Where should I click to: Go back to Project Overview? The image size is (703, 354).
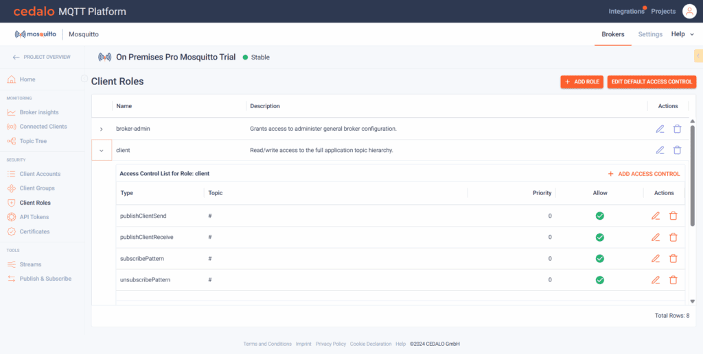tap(41, 57)
